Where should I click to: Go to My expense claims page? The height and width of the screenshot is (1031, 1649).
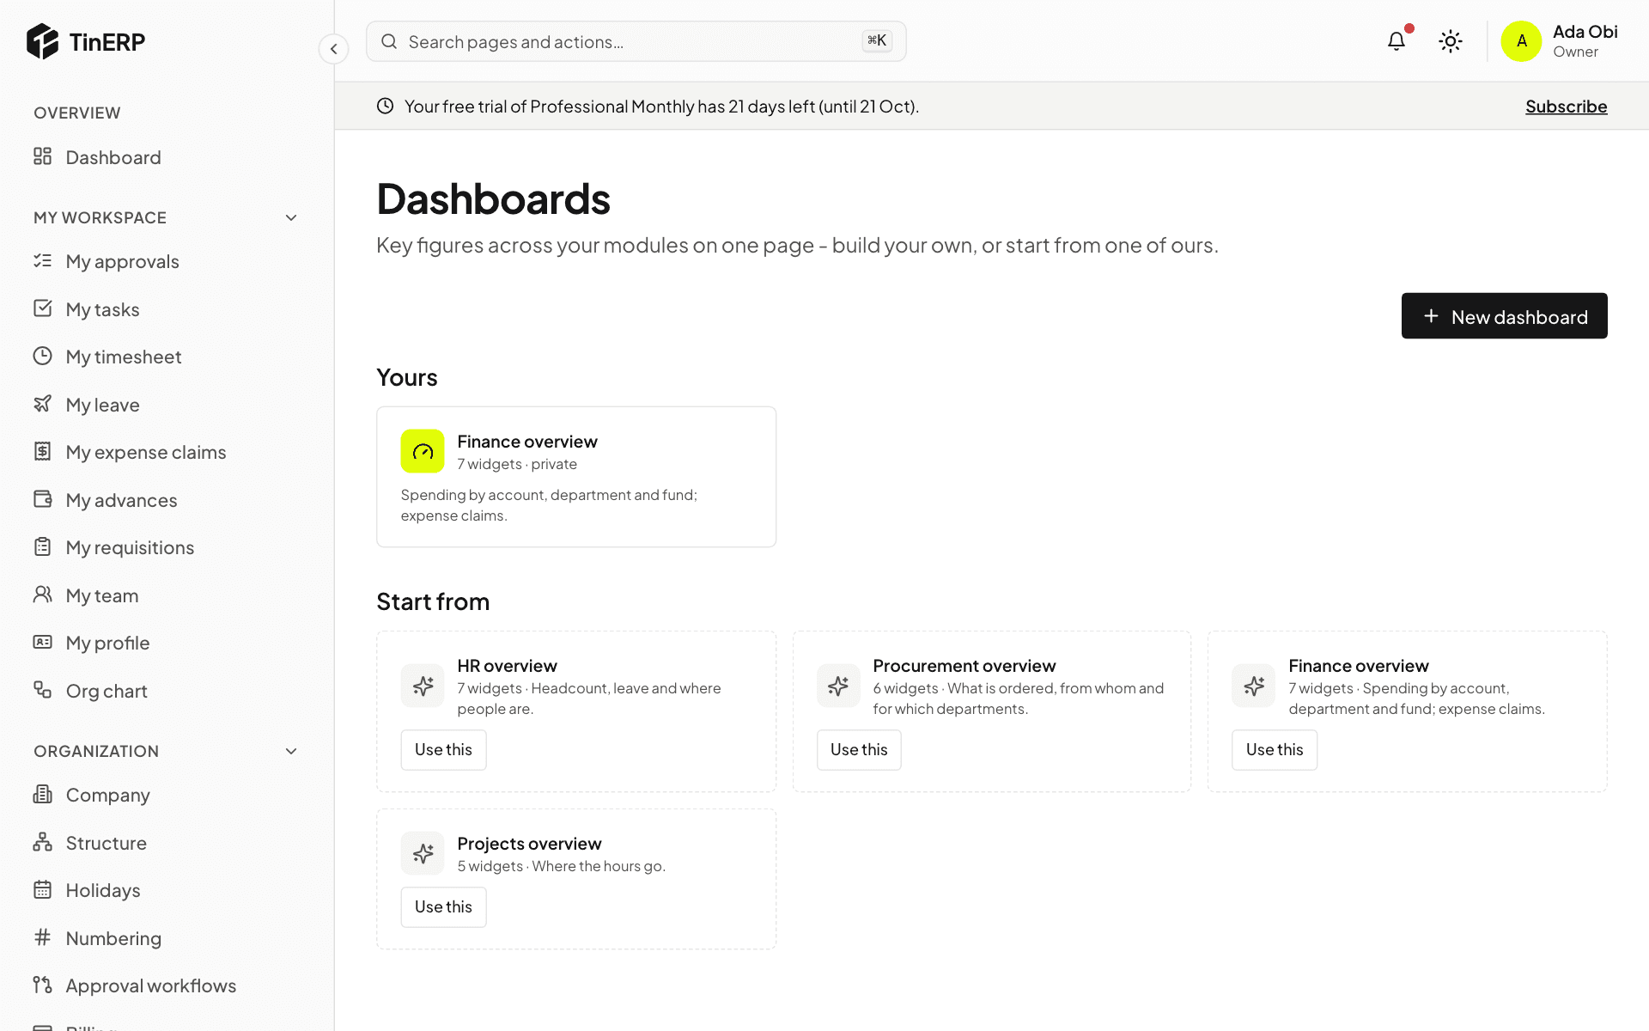point(167,452)
